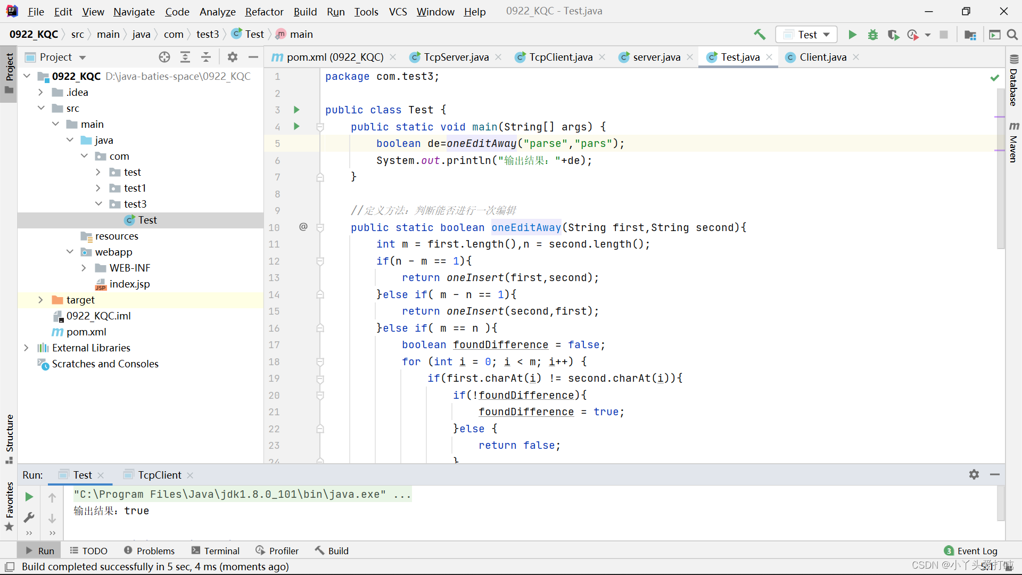This screenshot has width=1022, height=575.
Task: Click run gutter arrow beside main method
Action: click(297, 126)
